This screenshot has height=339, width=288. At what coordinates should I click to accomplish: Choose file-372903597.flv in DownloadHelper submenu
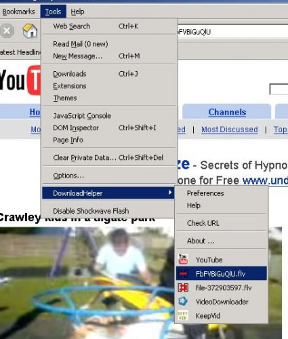pos(222,287)
